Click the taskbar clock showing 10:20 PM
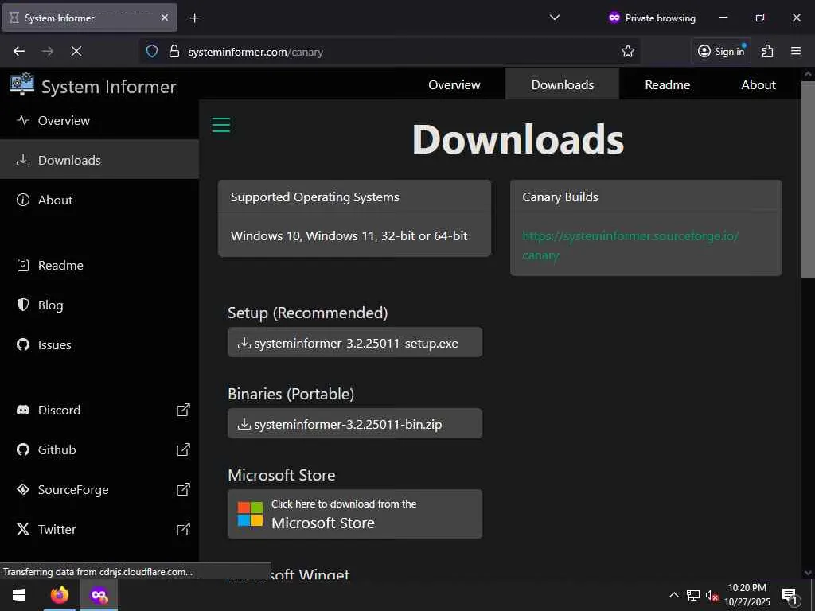Viewport: 815px width, 611px height. click(x=747, y=595)
